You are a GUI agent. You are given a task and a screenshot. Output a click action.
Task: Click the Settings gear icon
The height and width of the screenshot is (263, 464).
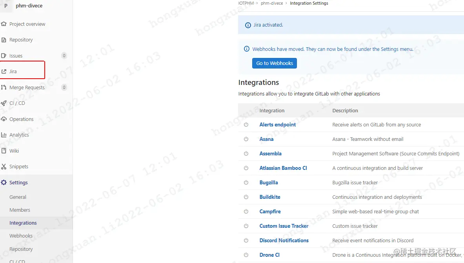[x=4, y=182]
